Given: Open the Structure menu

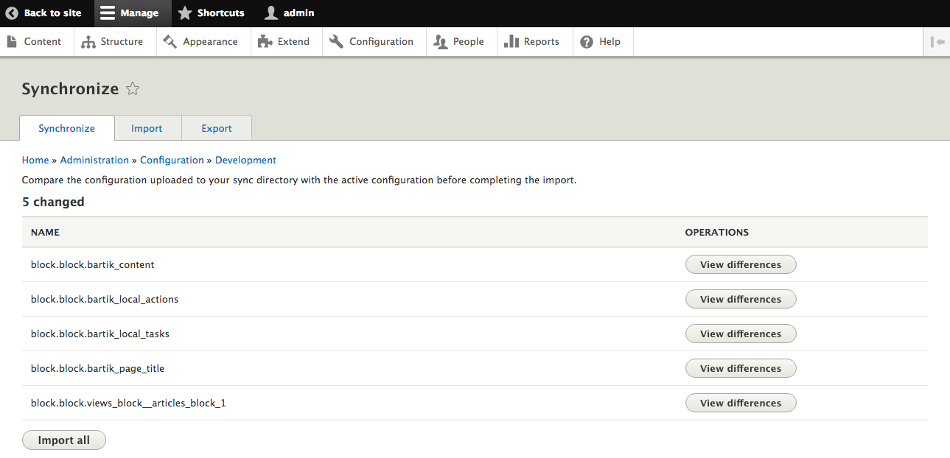Looking at the screenshot, I should tap(113, 42).
